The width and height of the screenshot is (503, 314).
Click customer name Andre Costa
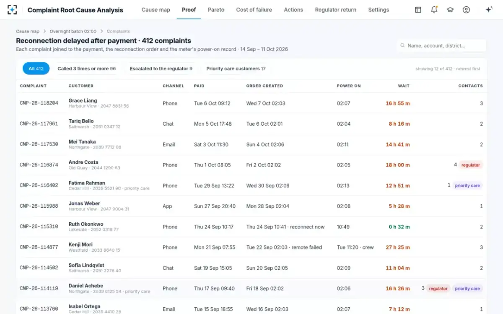coord(83,162)
